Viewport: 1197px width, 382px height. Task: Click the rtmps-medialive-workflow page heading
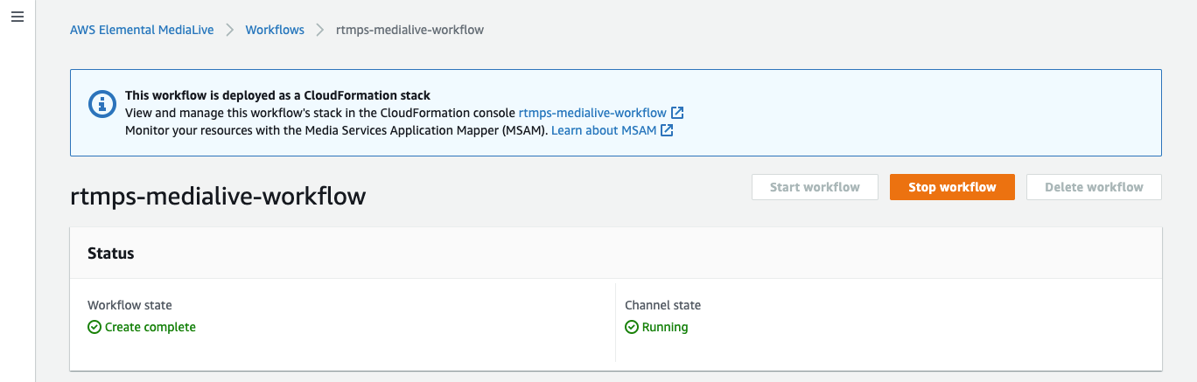[x=218, y=196]
